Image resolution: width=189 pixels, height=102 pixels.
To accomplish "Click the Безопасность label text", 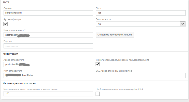I will (x=103, y=19).
